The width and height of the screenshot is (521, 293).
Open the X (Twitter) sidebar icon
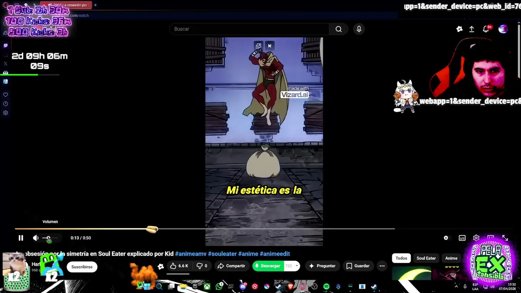(5, 63)
